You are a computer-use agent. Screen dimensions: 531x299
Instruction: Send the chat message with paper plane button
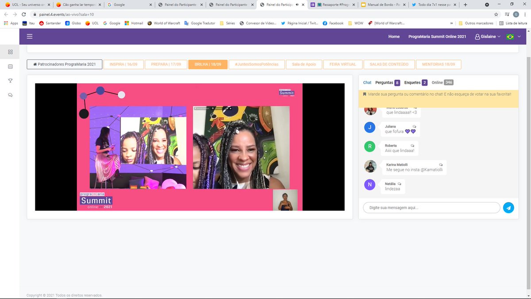coord(508,208)
